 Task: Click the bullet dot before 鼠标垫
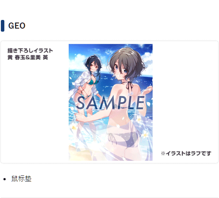(x=4, y=179)
